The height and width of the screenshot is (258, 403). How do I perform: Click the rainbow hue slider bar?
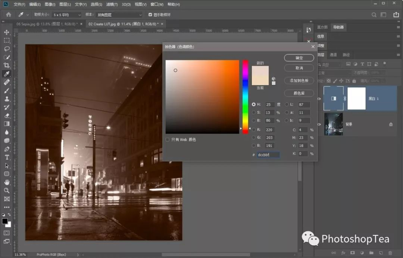[x=245, y=96]
